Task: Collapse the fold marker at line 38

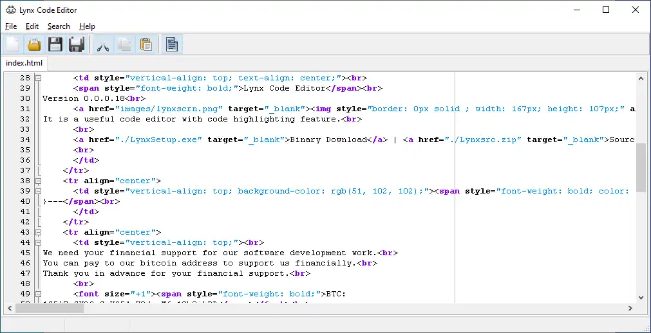Action: (x=38, y=181)
